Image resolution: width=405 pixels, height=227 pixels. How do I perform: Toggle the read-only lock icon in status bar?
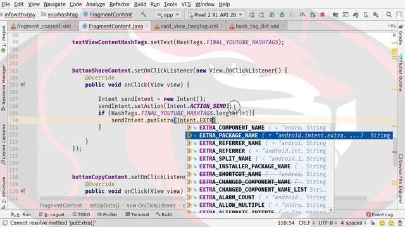(x=373, y=223)
